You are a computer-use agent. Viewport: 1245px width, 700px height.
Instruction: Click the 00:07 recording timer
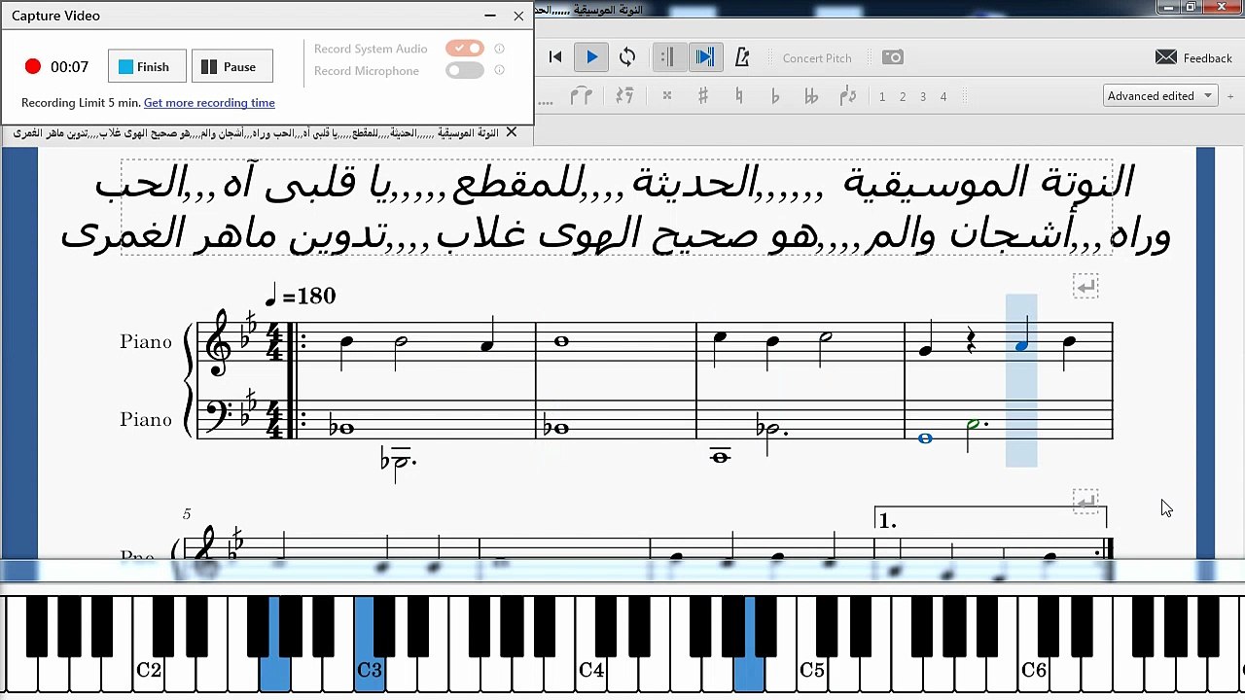pos(69,67)
